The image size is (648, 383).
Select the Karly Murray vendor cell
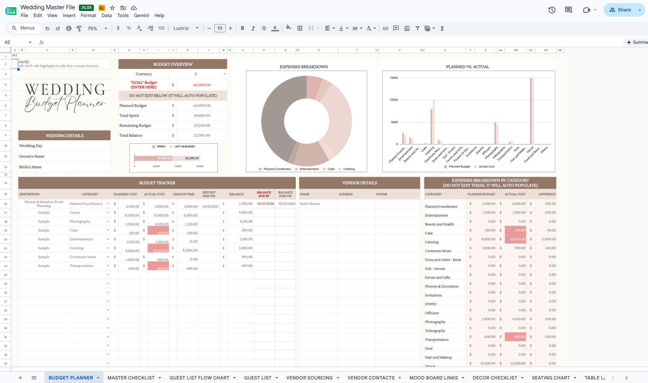(318, 204)
